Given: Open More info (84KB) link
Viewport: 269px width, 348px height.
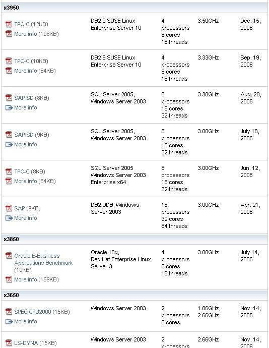Looking at the screenshot, I should (35, 71).
